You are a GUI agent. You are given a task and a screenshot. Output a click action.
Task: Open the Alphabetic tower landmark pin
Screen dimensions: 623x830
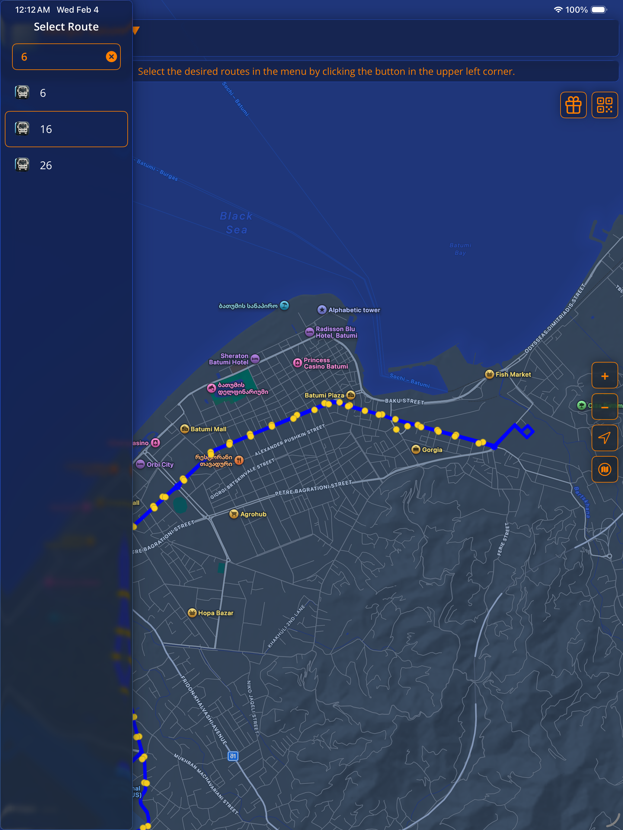click(322, 309)
